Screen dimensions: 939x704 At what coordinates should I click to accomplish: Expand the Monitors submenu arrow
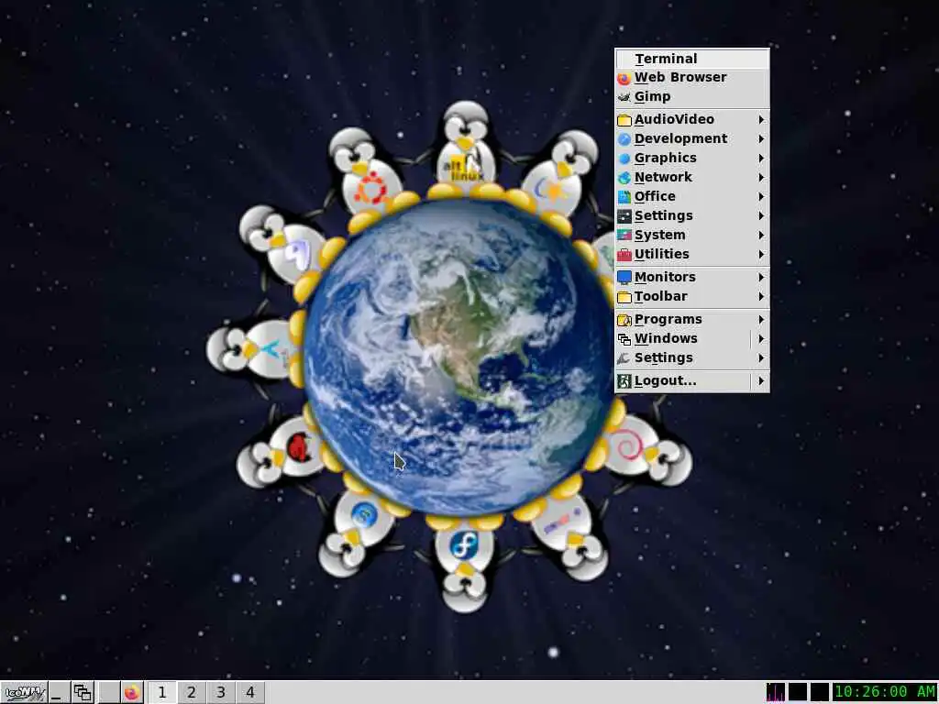[761, 277]
